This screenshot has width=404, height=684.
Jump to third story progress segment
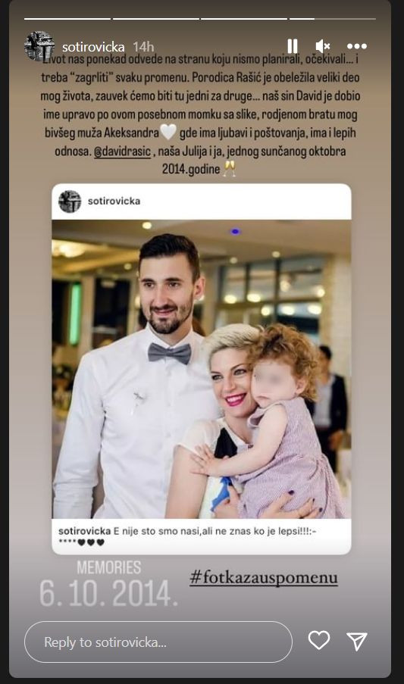244,19
